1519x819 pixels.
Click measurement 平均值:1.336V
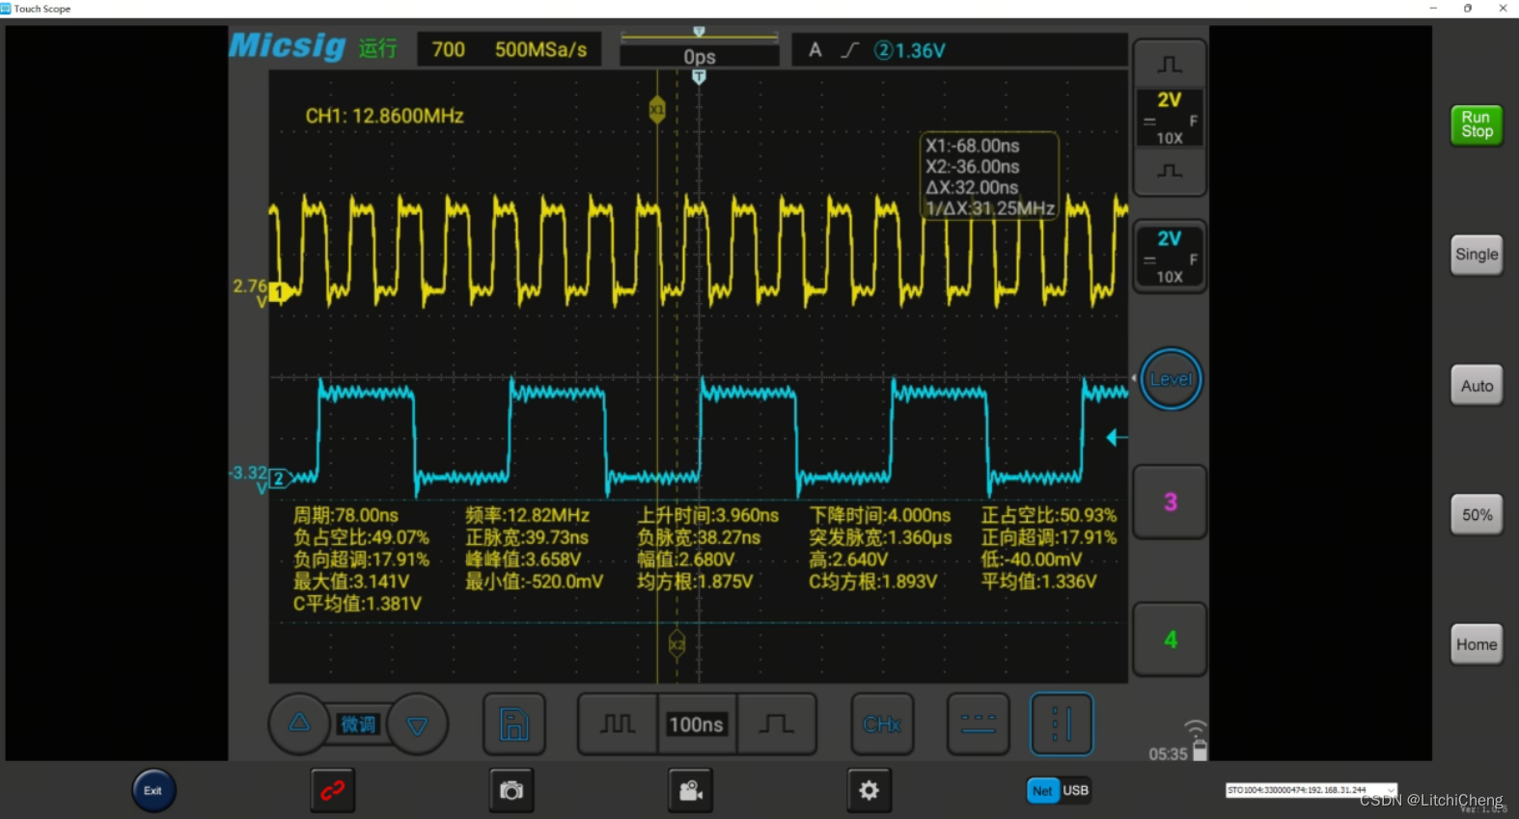coord(1038,582)
